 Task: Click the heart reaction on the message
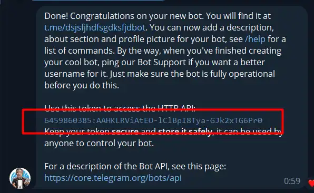tap(311, 183)
